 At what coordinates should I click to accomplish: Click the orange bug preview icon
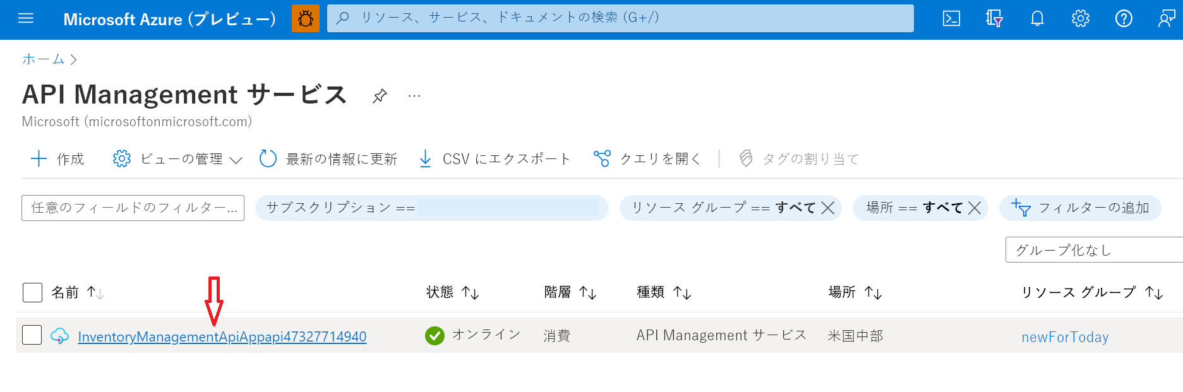click(x=306, y=18)
